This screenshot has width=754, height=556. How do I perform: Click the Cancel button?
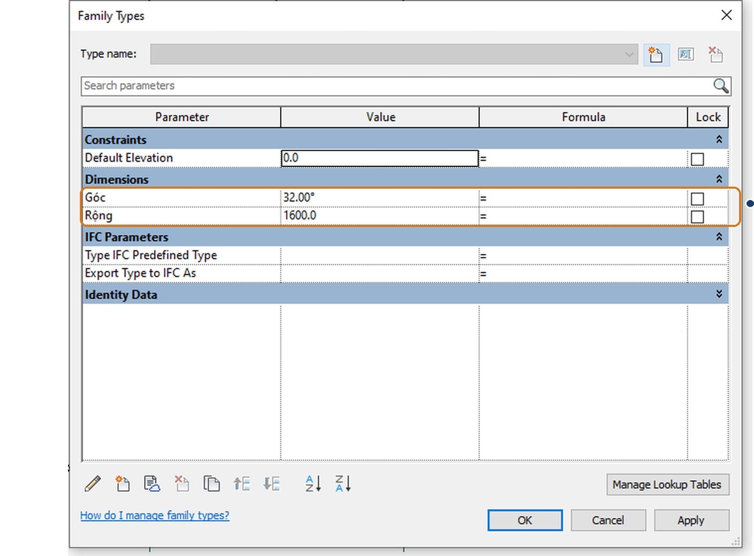[608, 520]
